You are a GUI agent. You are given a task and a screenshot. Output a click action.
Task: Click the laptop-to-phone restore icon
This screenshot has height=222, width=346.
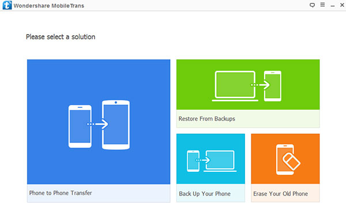pos(246,86)
